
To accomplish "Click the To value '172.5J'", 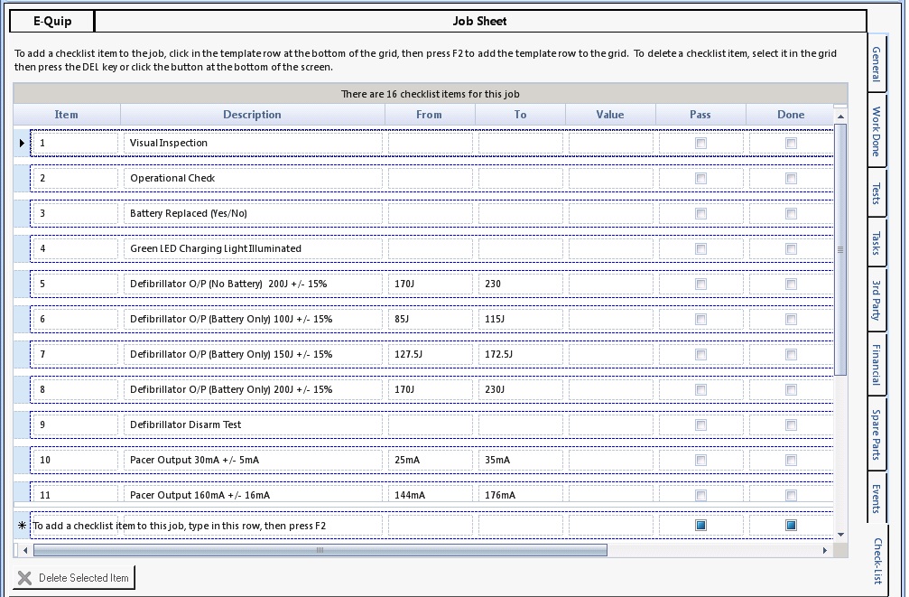I will tap(521, 354).
